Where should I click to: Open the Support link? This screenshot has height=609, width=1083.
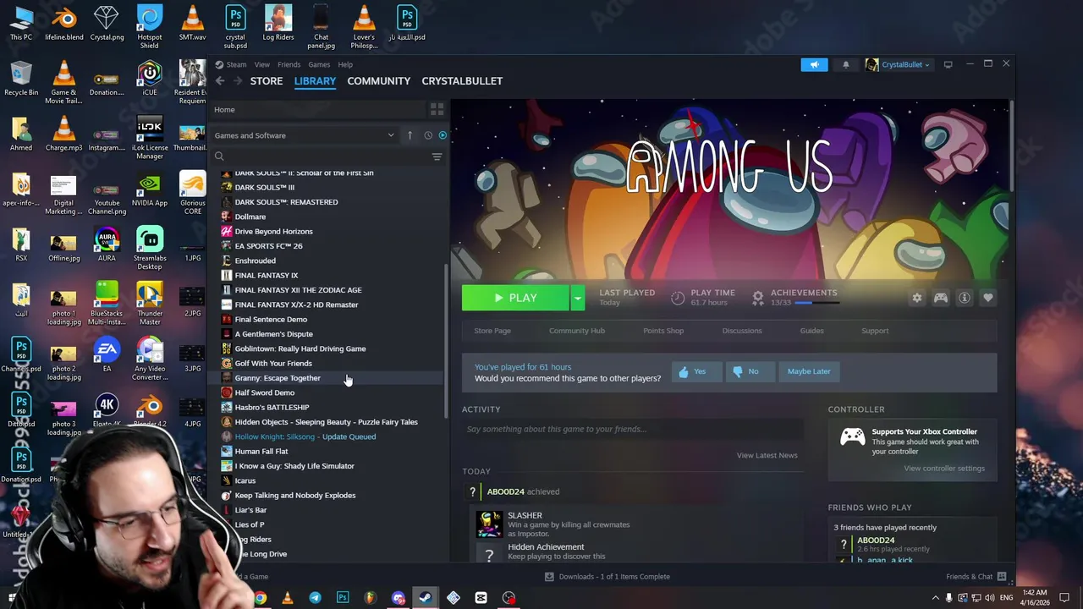pyautogui.click(x=875, y=331)
